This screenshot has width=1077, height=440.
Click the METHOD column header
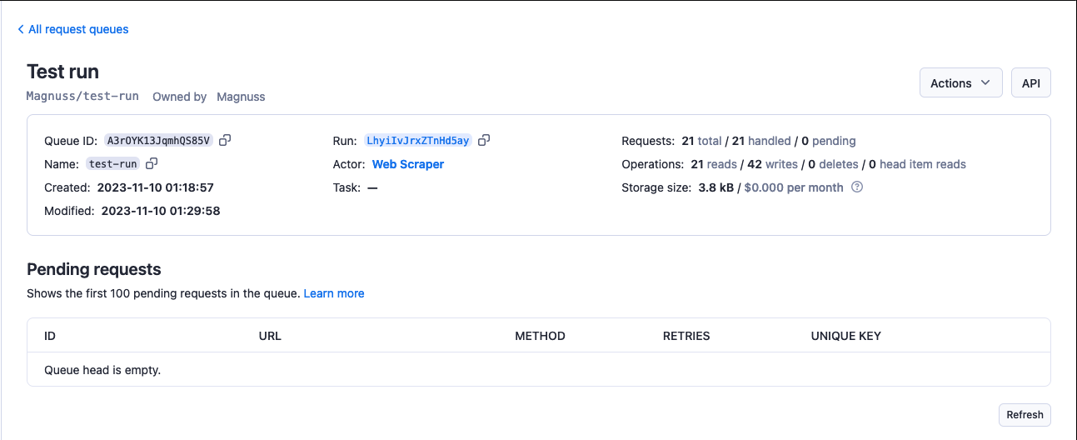pos(540,336)
